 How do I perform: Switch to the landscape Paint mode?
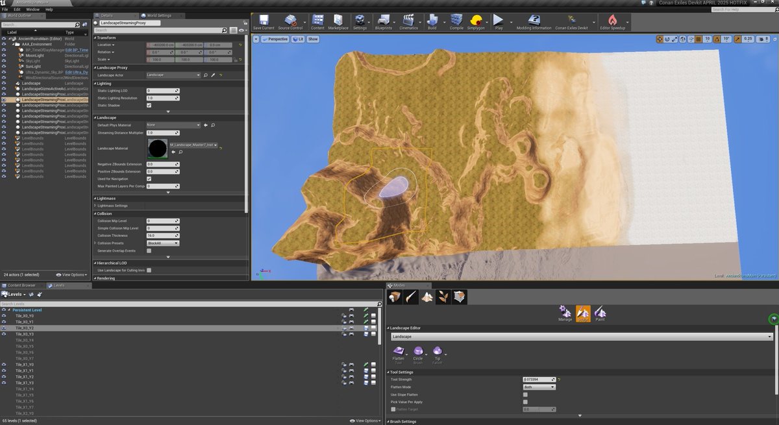[600, 314]
